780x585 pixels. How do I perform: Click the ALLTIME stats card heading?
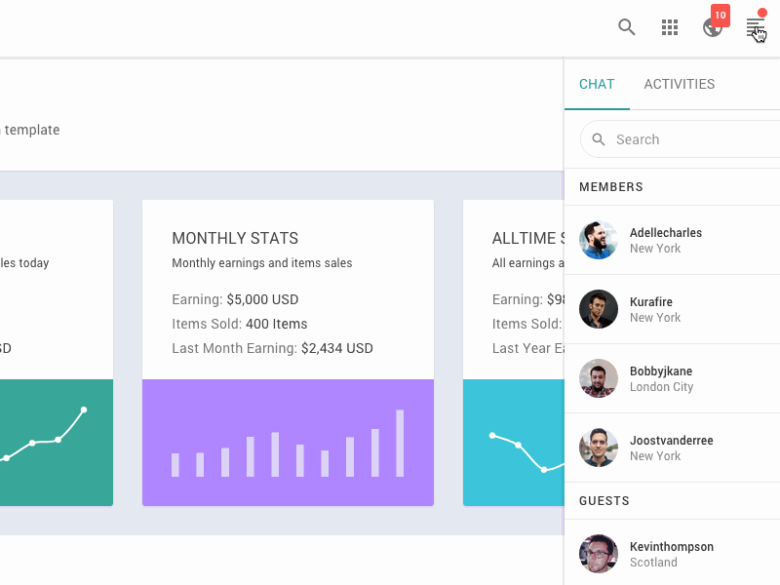pos(526,238)
